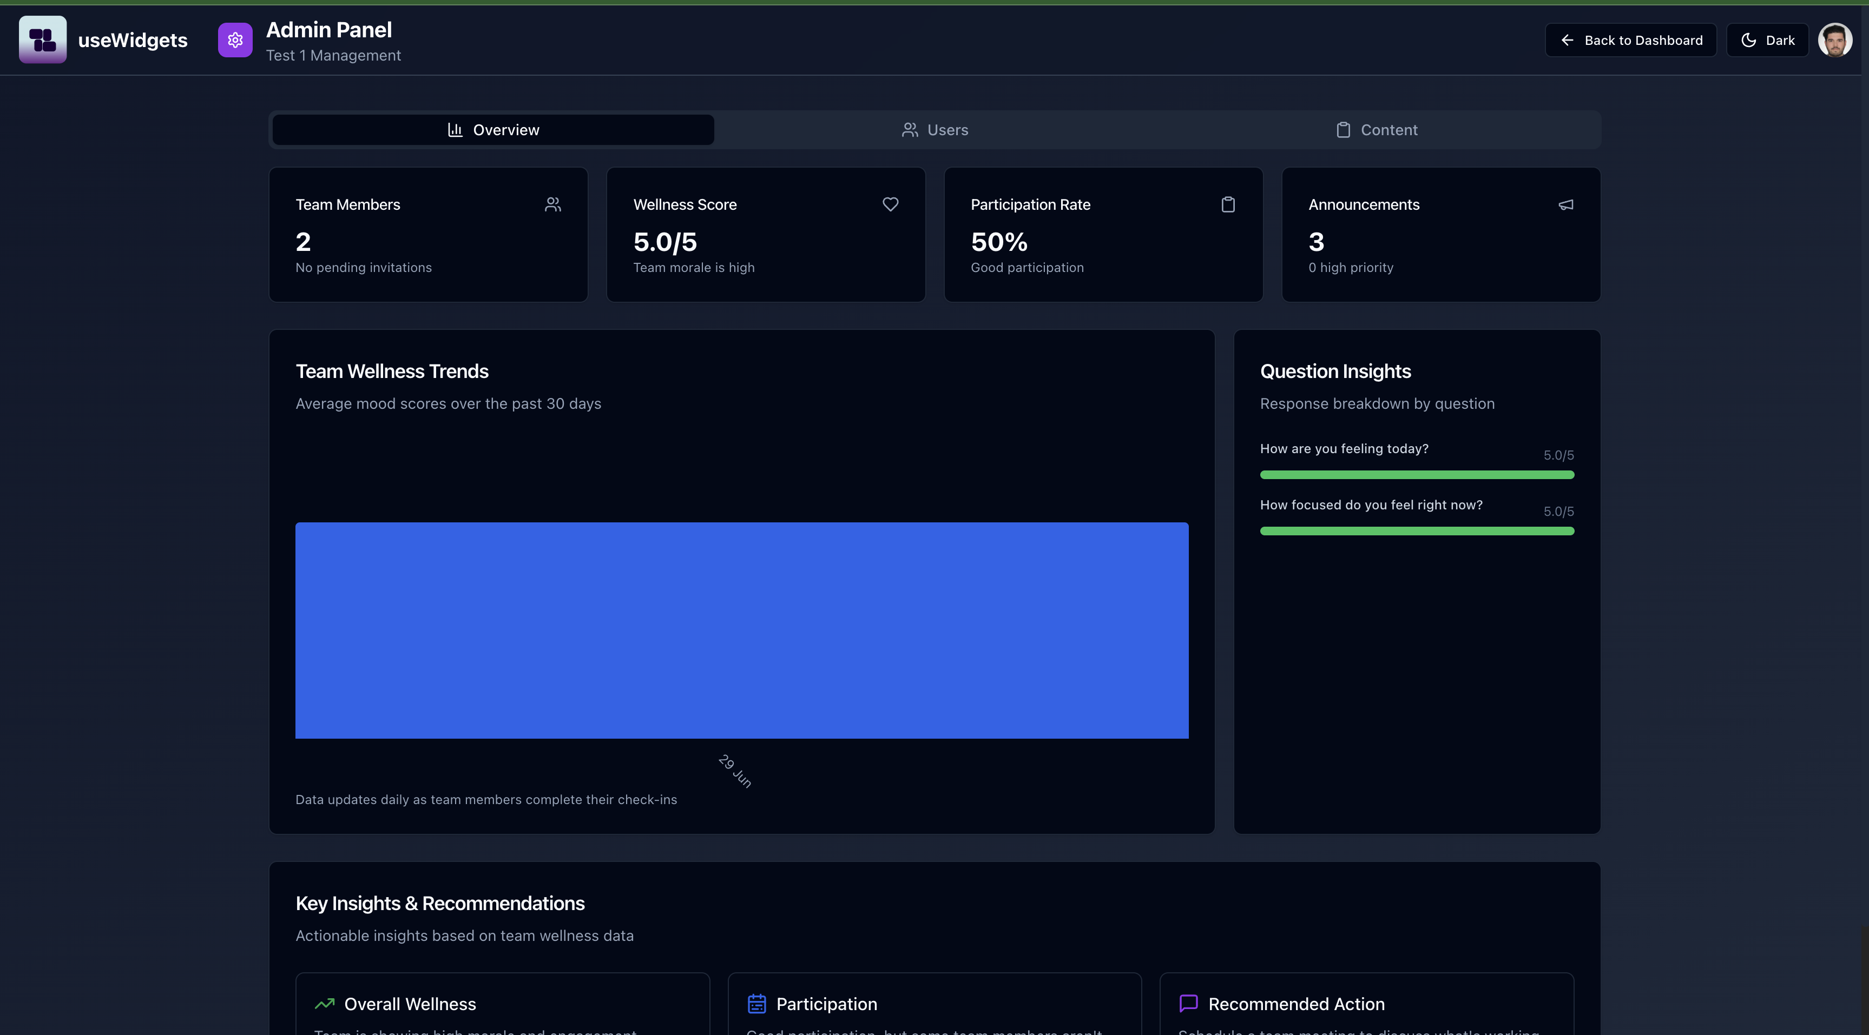Click the useWidgets logo icon
The height and width of the screenshot is (1035, 1869).
point(43,40)
